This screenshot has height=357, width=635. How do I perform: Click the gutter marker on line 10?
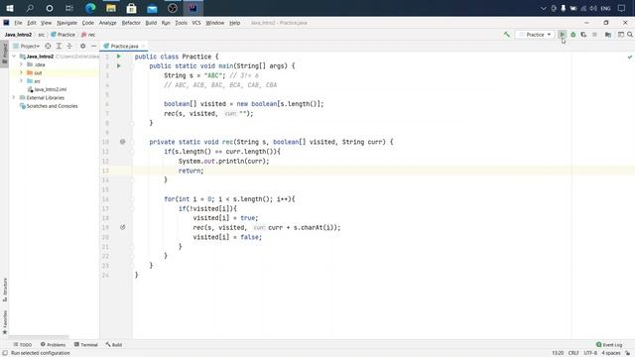123,142
